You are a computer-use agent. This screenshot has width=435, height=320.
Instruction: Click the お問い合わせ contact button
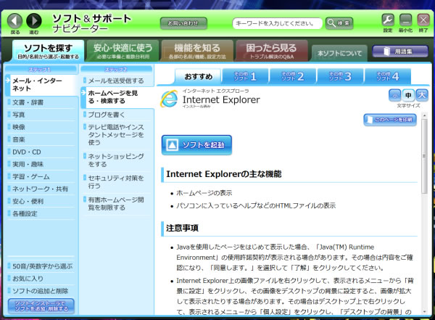(x=183, y=23)
